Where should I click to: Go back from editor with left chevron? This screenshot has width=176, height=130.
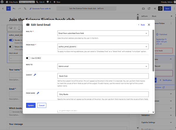(x=3, y=8)
